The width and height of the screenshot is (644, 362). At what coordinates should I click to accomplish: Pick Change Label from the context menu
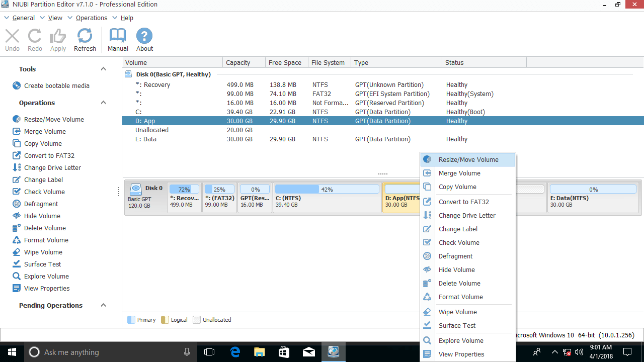point(468,229)
